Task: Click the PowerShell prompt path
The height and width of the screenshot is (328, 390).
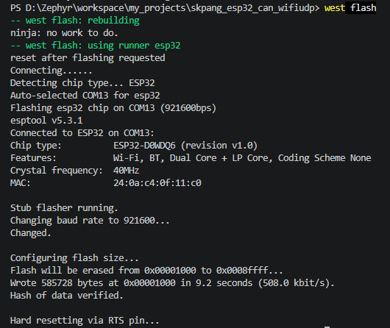Action: (165, 8)
